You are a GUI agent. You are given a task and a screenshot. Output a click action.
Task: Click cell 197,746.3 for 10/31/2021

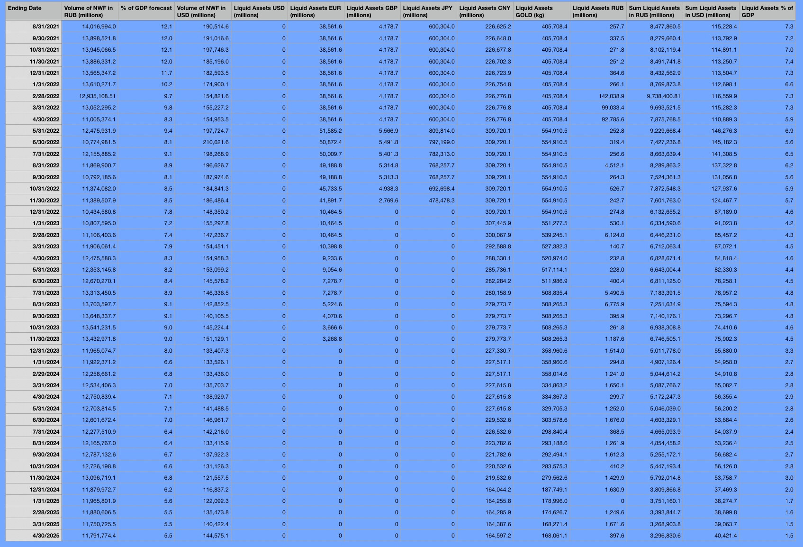click(x=203, y=50)
